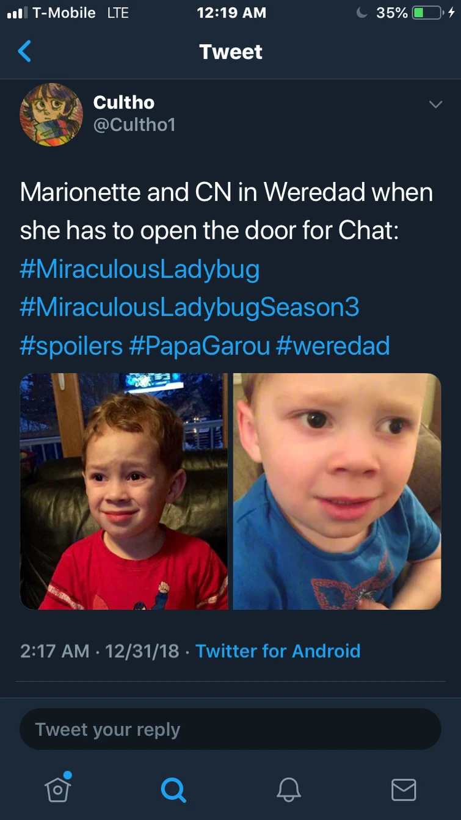The image size is (461, 820).
Task: Tap the Twitter for Android link
Action: (x=278, y=651)
